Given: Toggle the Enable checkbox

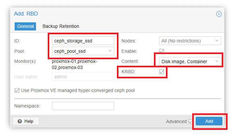Looking at the screenshot, I should [x=161, y=51].
